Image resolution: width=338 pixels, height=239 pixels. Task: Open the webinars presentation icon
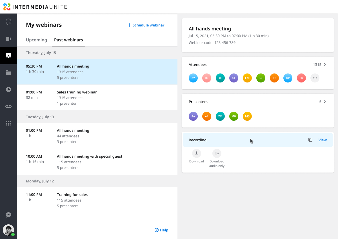(x=8, y=55)
